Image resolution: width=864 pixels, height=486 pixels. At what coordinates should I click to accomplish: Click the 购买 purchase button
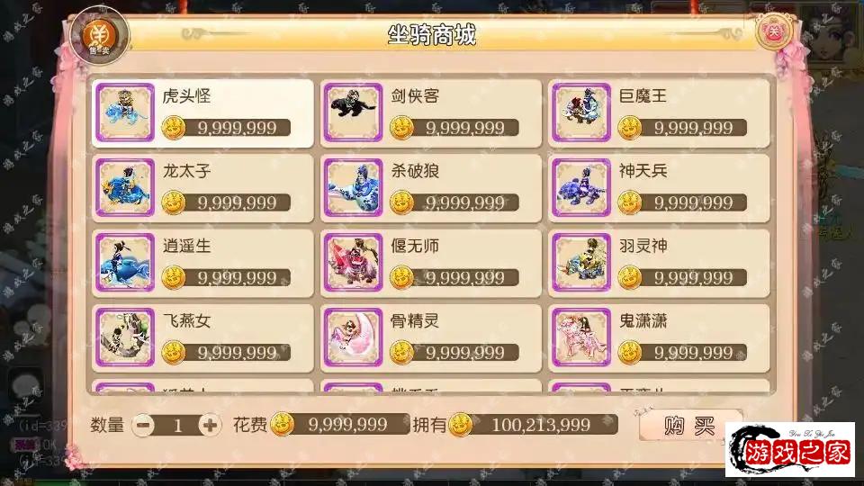pyautogui.click(x=690, y=425)
